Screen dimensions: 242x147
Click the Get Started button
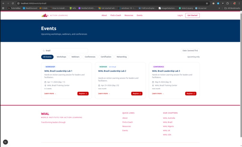[192, 15]
